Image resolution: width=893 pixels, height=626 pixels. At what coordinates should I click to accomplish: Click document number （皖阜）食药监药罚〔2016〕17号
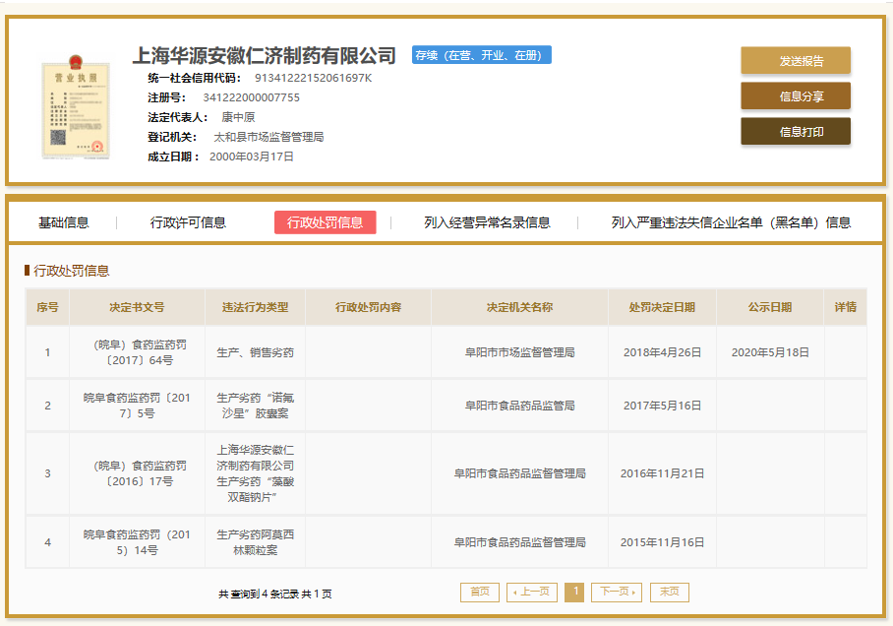(137, 473)
